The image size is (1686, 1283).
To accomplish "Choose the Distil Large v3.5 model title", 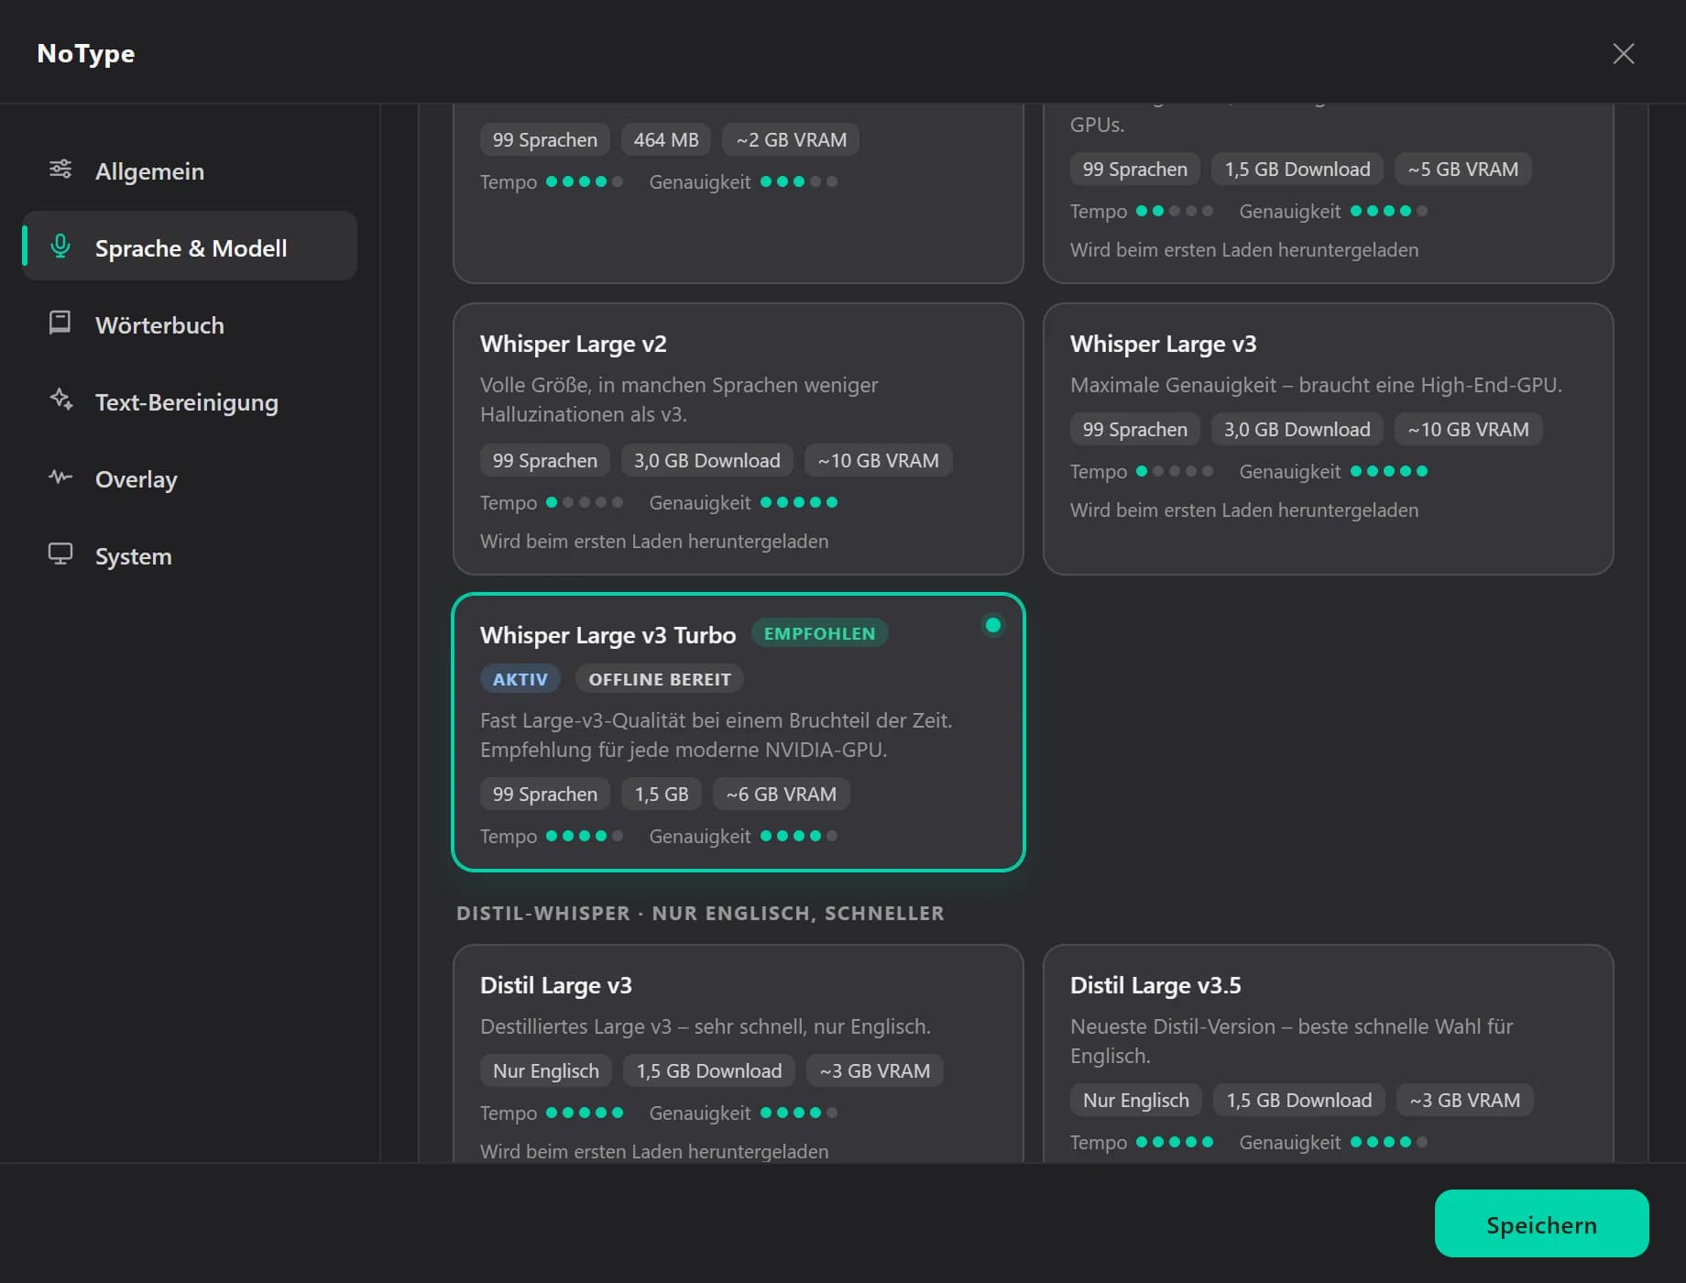I will click(x=1155, y=985).
